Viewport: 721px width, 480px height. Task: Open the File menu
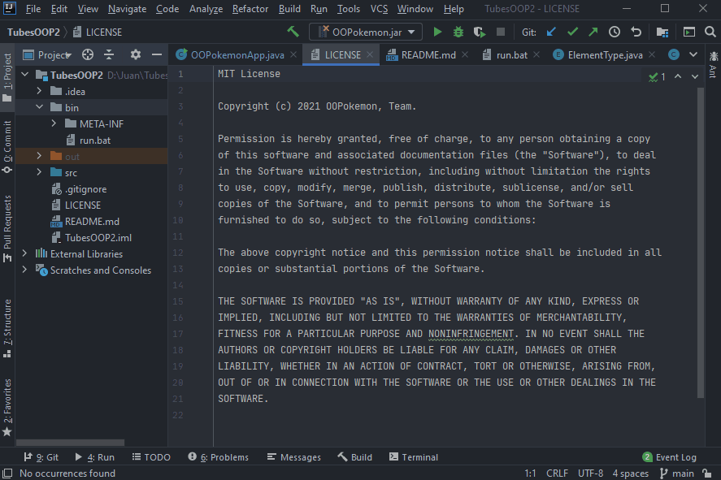pos(33,9)
